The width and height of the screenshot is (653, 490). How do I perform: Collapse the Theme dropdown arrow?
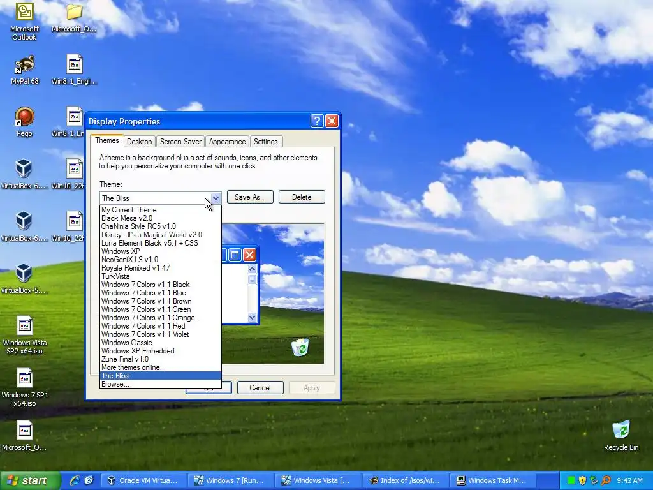(216, 198)
